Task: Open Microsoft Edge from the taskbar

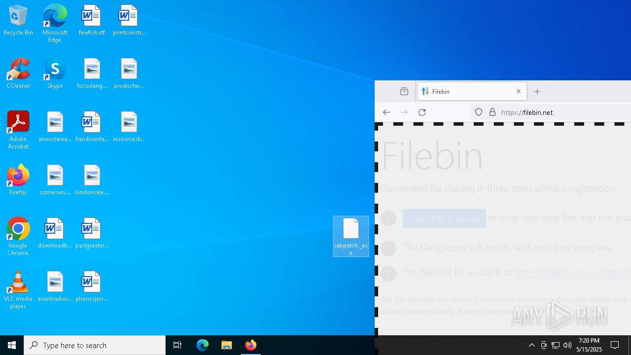Action: [203, 345]
